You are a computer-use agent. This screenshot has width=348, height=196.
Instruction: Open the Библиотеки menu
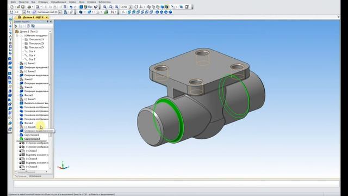[104, 2]
